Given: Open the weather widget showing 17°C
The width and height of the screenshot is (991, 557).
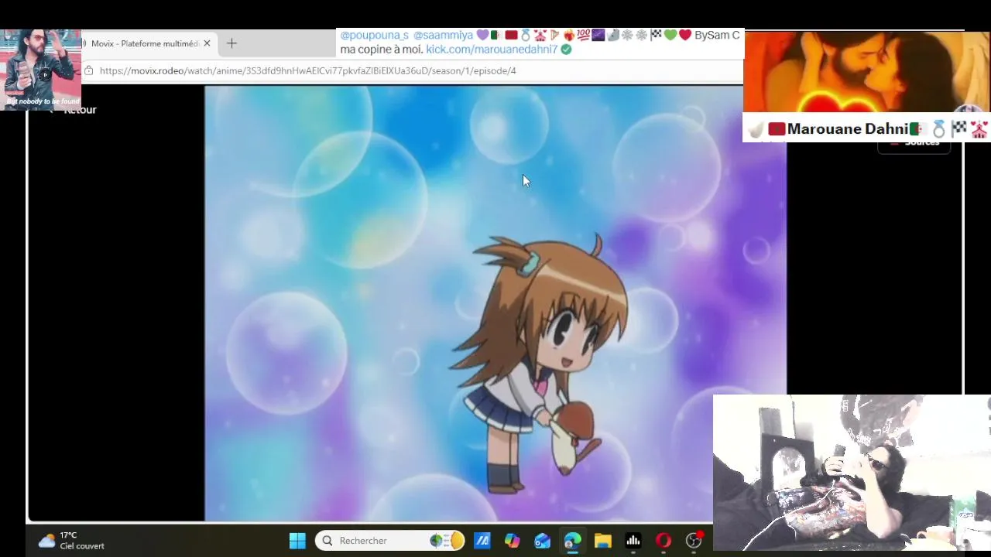Looking at the screenshot, I should (x=71, y=541).
